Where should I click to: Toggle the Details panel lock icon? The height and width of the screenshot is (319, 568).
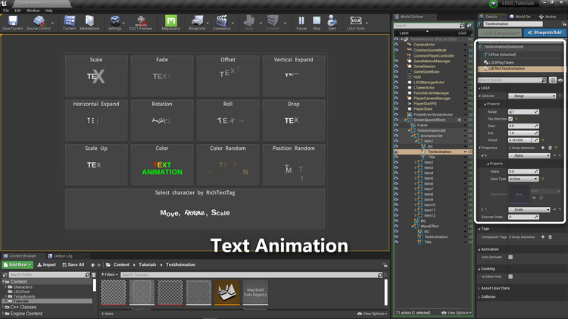(x=564, y=24)
